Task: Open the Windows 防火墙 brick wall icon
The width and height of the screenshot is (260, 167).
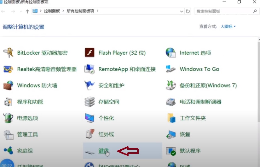Action: 8,85
